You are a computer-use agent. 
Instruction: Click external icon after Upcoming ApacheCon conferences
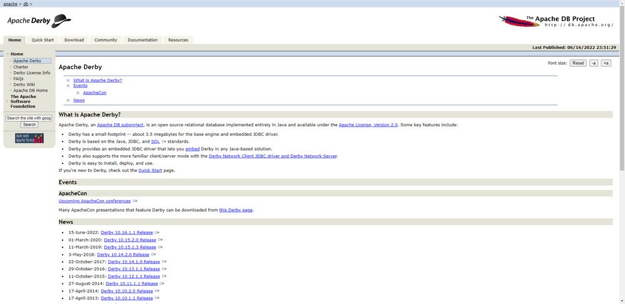point(135,201)
